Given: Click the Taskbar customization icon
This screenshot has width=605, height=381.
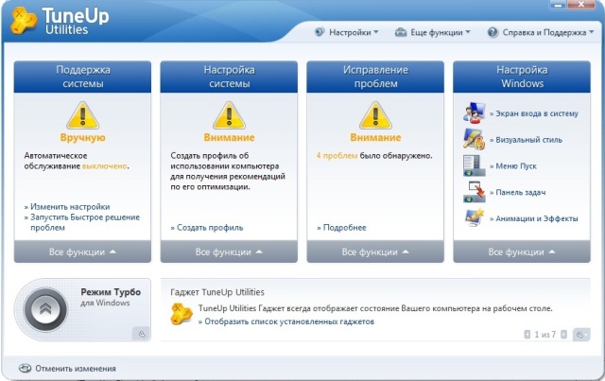Looking at the screenshot, I should [x=474, y=192].
